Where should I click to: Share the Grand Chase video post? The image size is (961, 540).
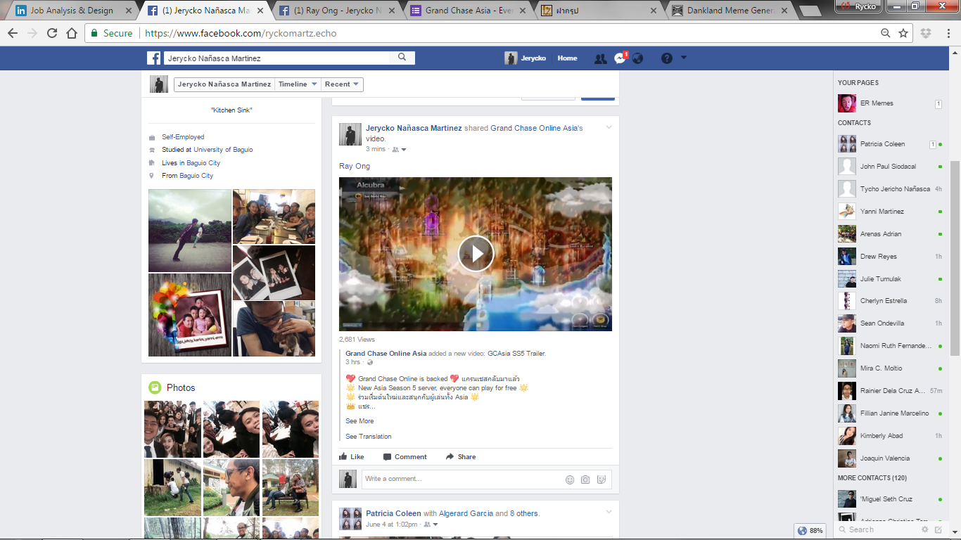pyautogui.click(x=461, y=457)
